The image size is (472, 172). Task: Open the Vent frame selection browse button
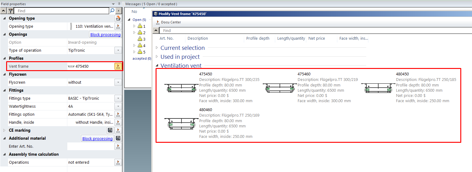point(118,66)
